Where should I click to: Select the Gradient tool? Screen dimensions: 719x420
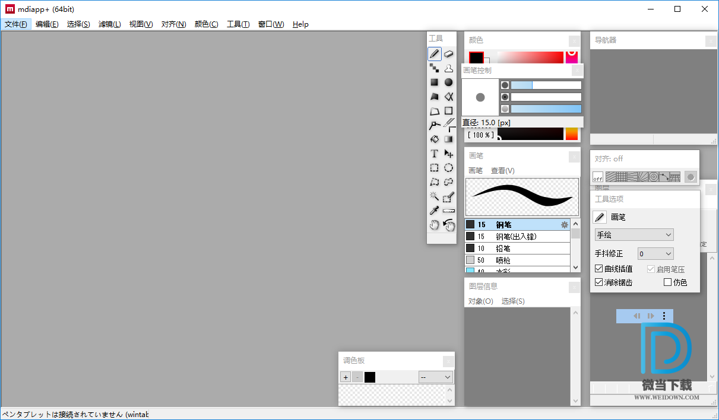(x=449, y=139)
